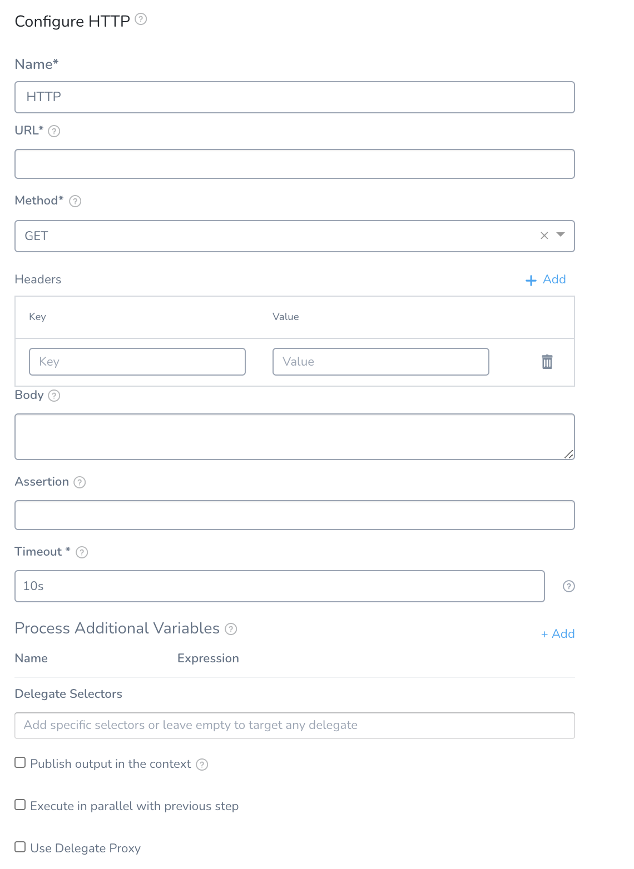Open help icon beside Configure HTTP title
634x869 pixels.
[141, 19]
